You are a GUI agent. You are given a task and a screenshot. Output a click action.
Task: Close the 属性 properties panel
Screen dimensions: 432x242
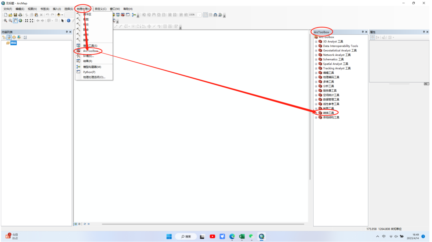pyautogui.click(x=427, y=32)
